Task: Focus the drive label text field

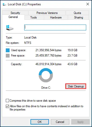Action: (x=55, y=27)
